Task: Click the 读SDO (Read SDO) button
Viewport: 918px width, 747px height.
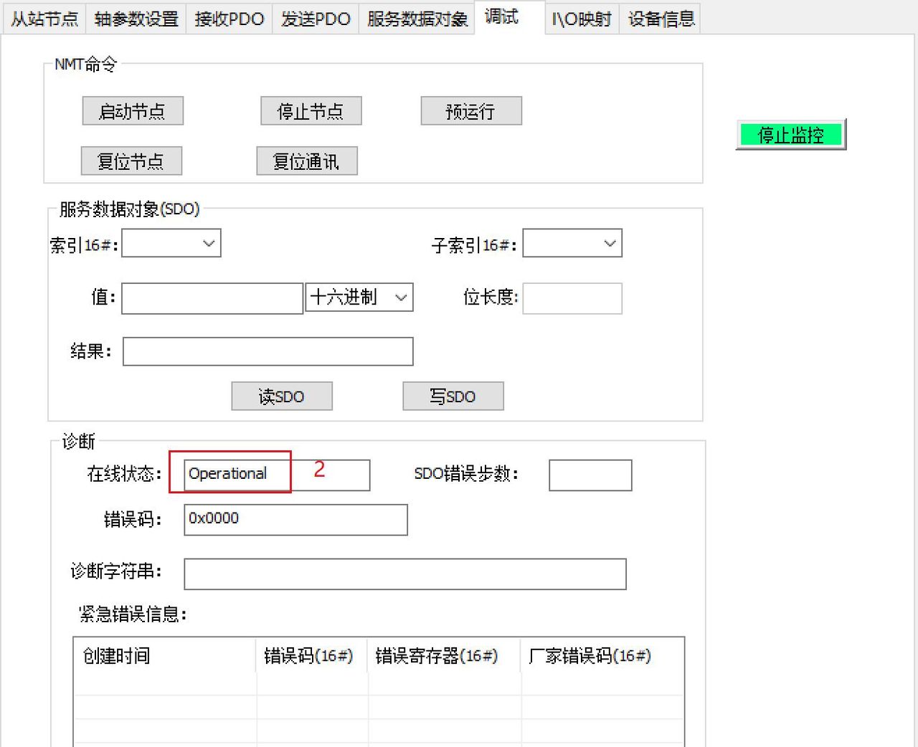Action: click(281, 396)
